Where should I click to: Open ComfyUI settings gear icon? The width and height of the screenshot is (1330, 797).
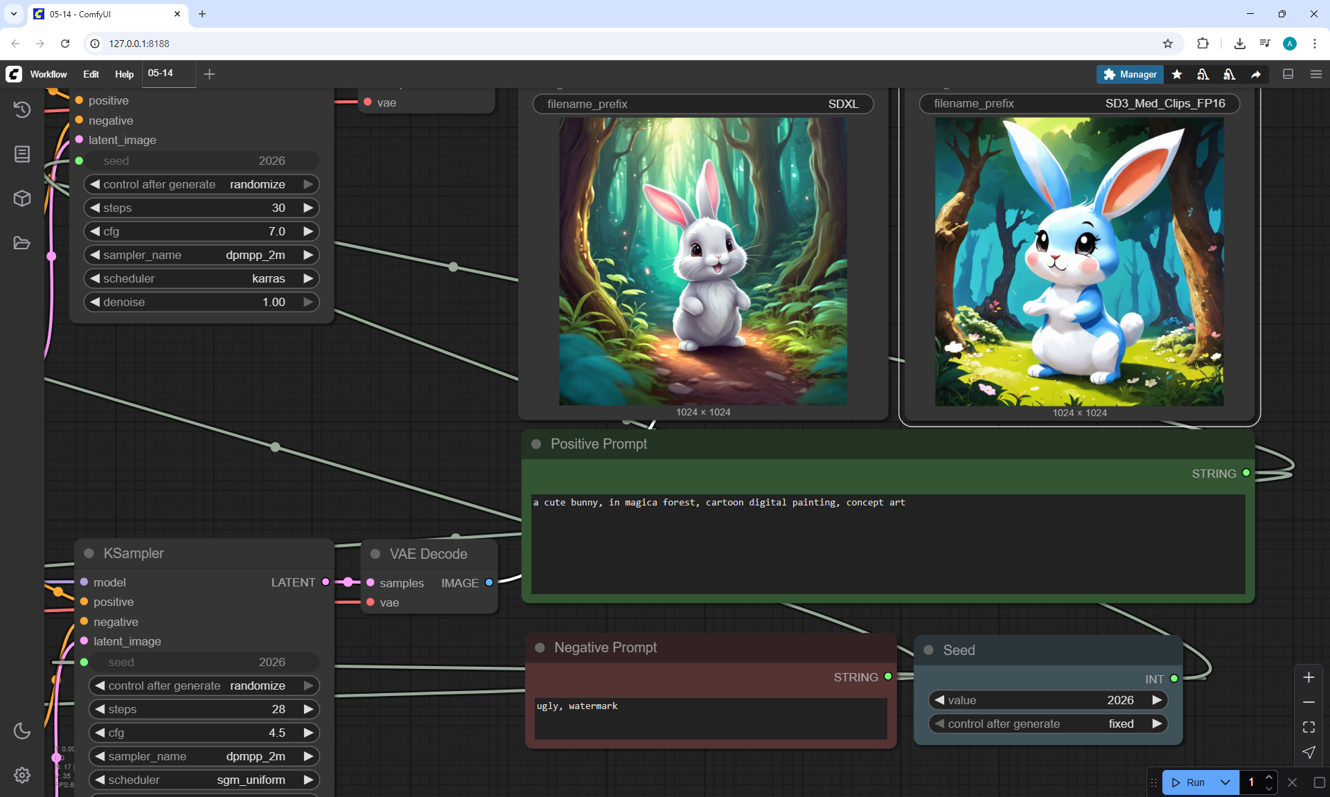[x=22, y=775]
